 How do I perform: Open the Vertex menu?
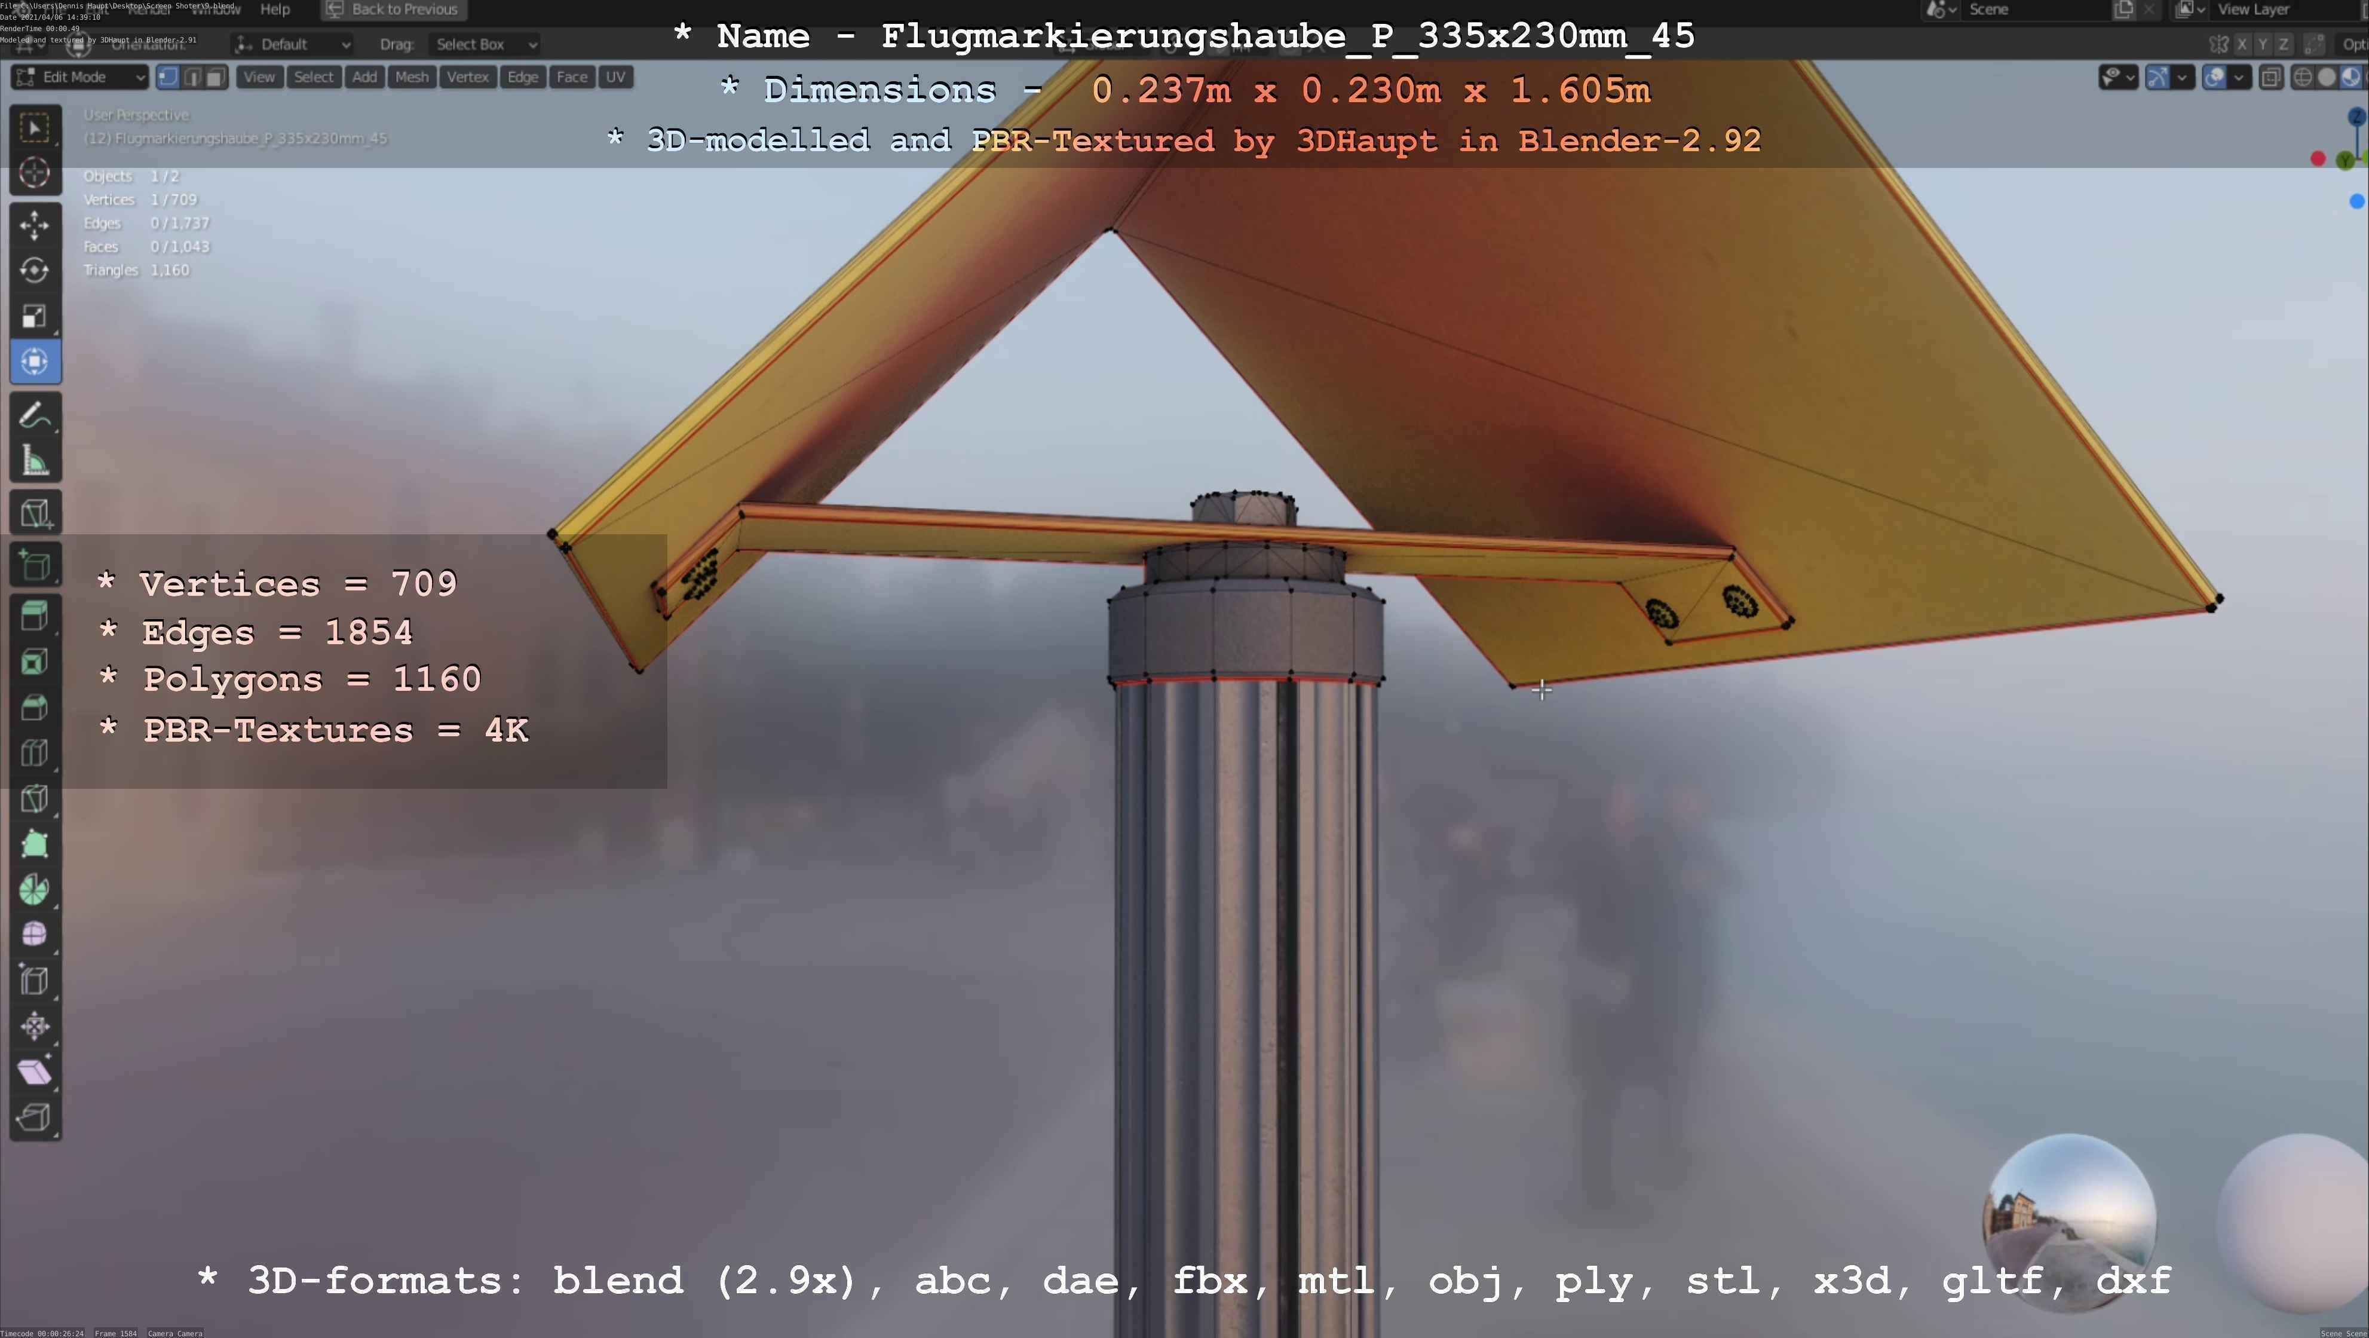point(467,77)
